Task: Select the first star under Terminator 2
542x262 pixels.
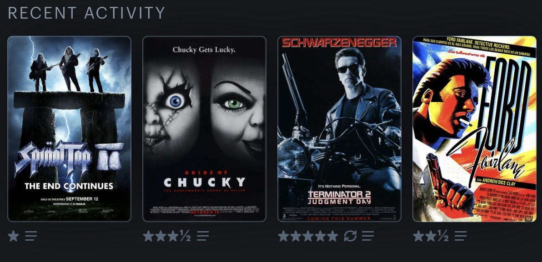Action: click(x=283, y=236)
